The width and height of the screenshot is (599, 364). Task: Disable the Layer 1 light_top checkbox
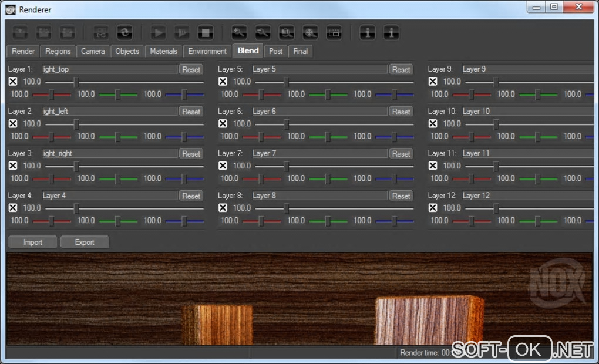click(x=12, y=82)
